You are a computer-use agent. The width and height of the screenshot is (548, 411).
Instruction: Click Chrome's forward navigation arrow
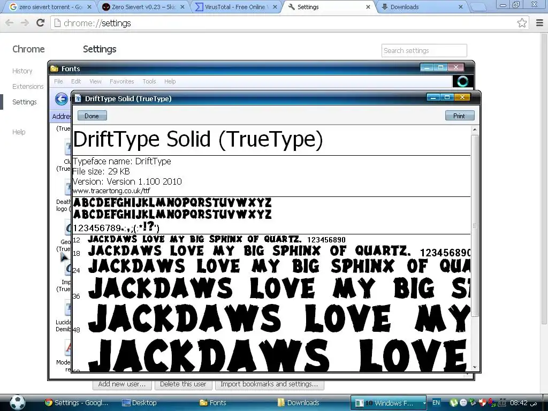[x=25, y=23]
